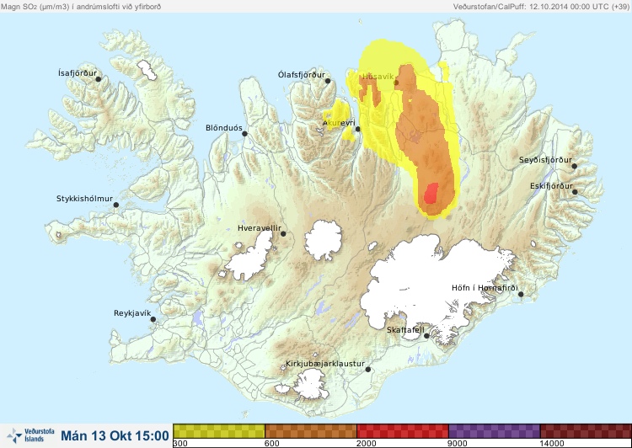The height and width of the screenshot is (448, 632).
Task: Click the Eskifjörður location dot
Action: pyautogui.click(x=575, y=192)
